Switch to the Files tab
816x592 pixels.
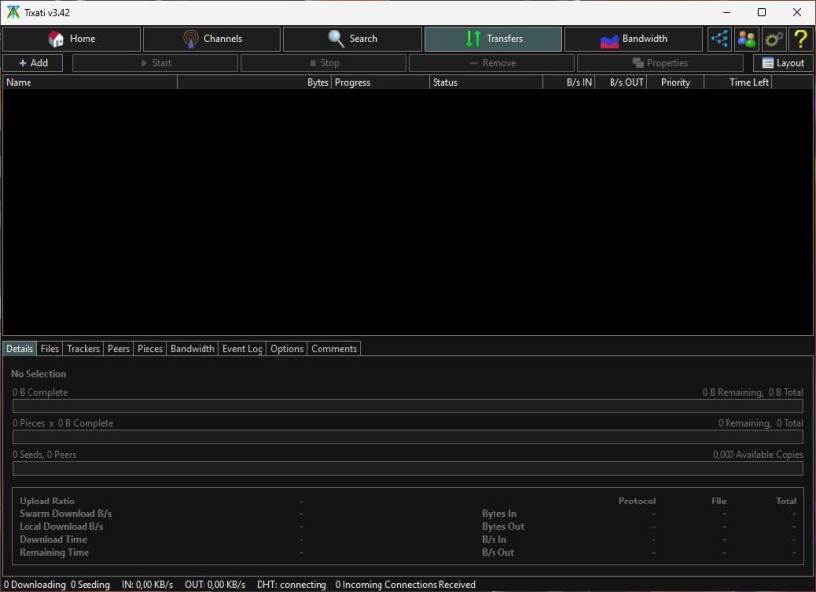click(x=50, y=349)
